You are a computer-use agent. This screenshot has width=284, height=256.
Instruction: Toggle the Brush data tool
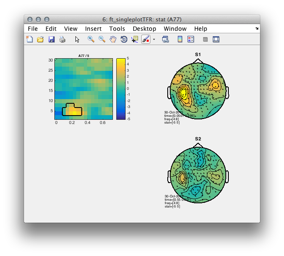tap(146, 39)
